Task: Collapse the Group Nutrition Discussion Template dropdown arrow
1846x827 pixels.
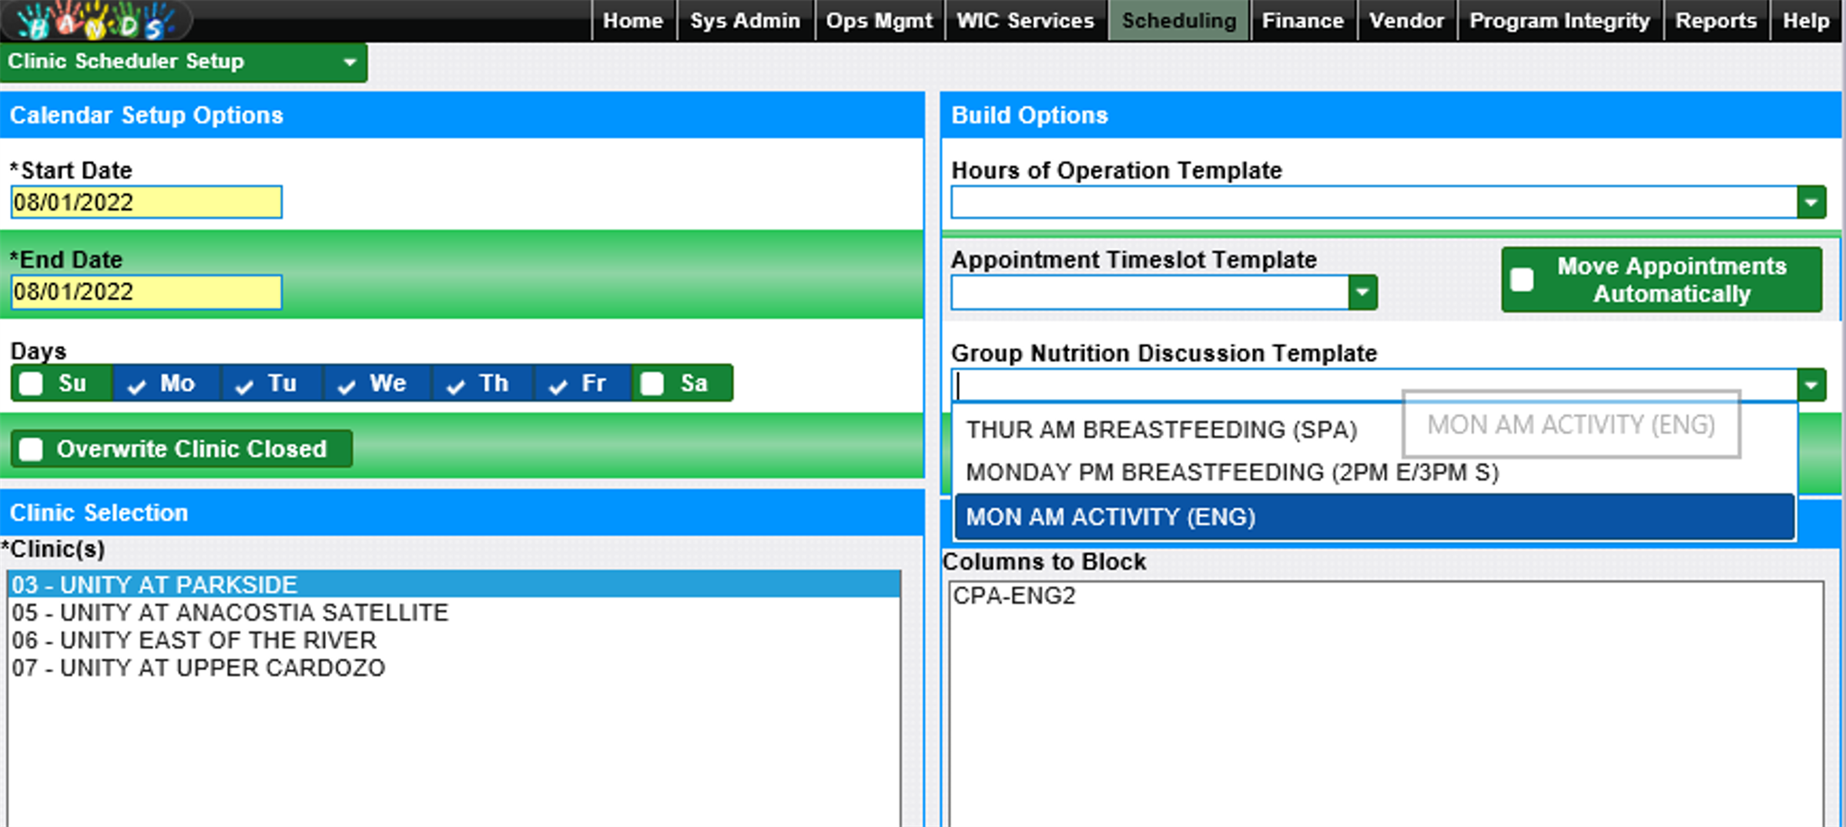Action: coord(1811,386)
